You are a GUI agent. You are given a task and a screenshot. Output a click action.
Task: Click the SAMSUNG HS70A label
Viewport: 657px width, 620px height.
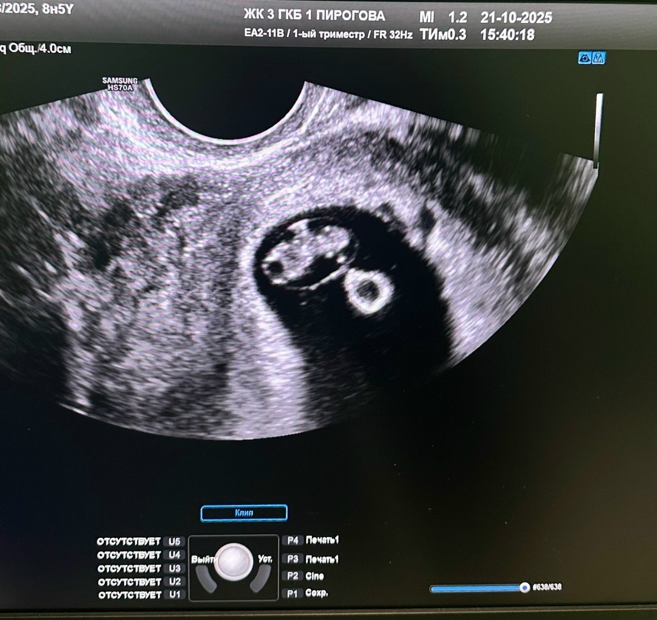pos(120,84)
